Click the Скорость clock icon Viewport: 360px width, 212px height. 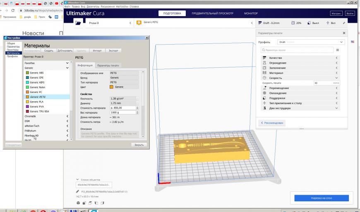pyautogui.click(x=264, y=78)
